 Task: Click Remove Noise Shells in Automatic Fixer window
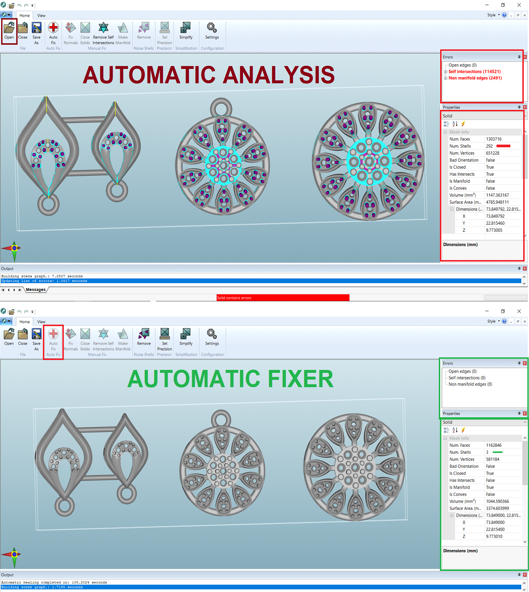(x=144, y=337)
